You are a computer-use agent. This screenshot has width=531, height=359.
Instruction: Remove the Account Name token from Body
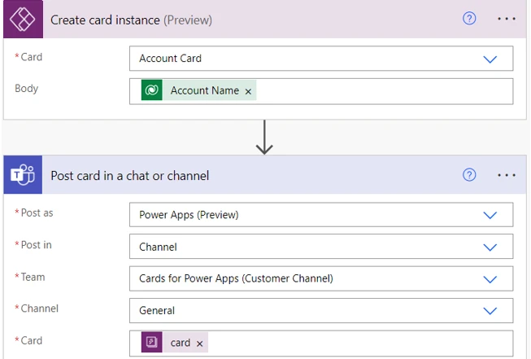[248, 91]
